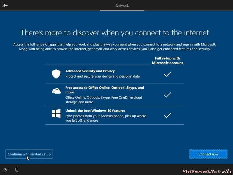Image resolution: width=233 pixels, height=175 pixels.
Task: Click the cloud icon beside Office Online
Action: coord(56,91)
